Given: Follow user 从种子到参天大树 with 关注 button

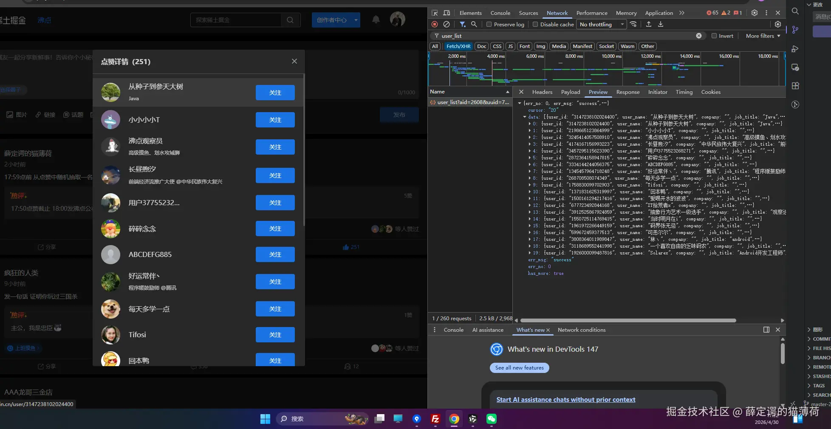Looking at the screenshot, I should tap(275, 93).
